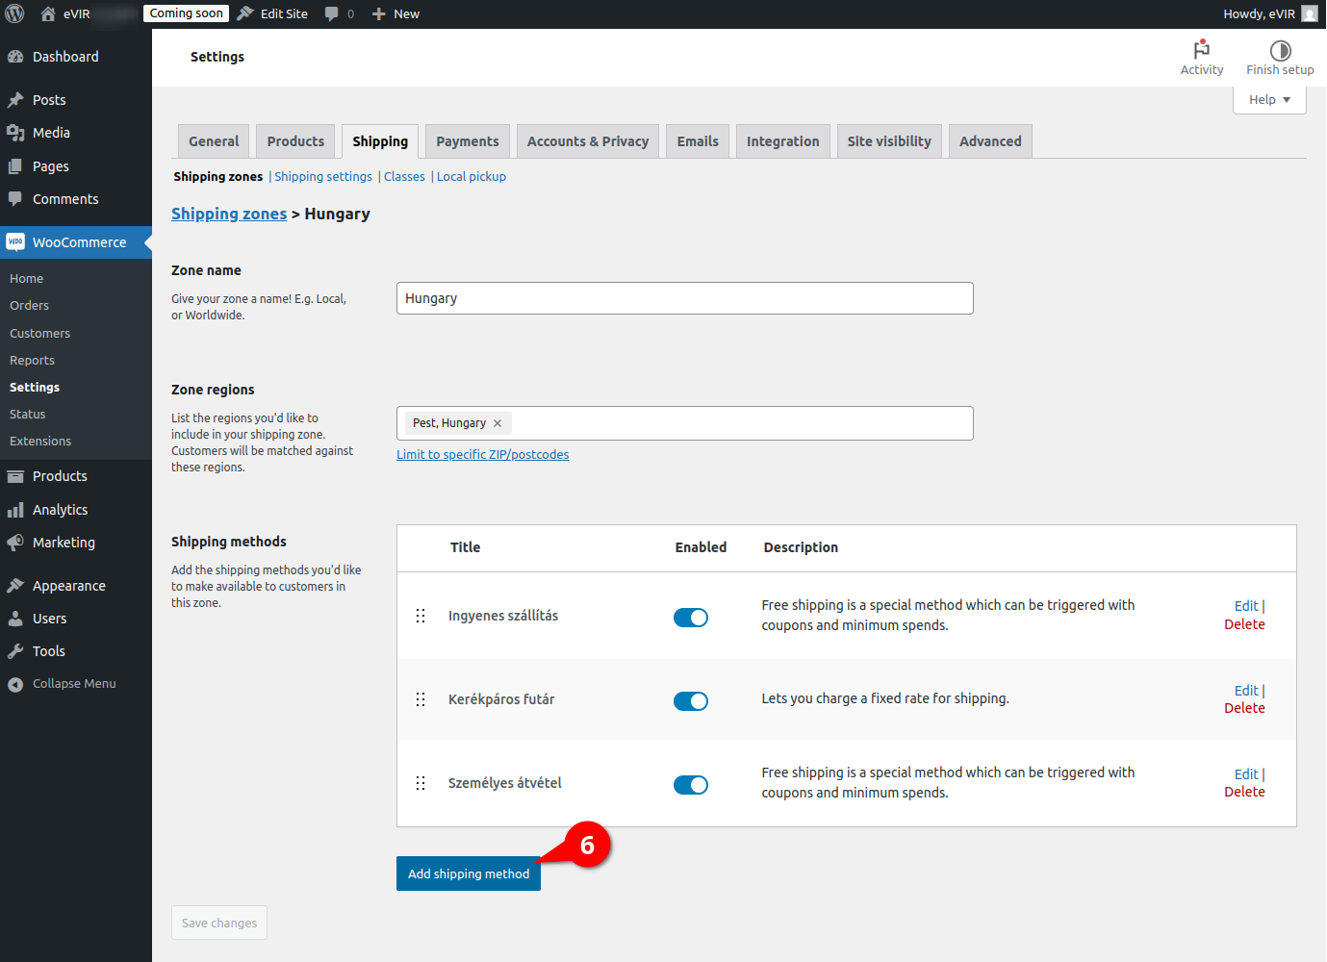Image resolution: width=1327 pixels, height=962 pixels.
Task: Click the user avatar next to Howdy
Action: point(1310,13)
